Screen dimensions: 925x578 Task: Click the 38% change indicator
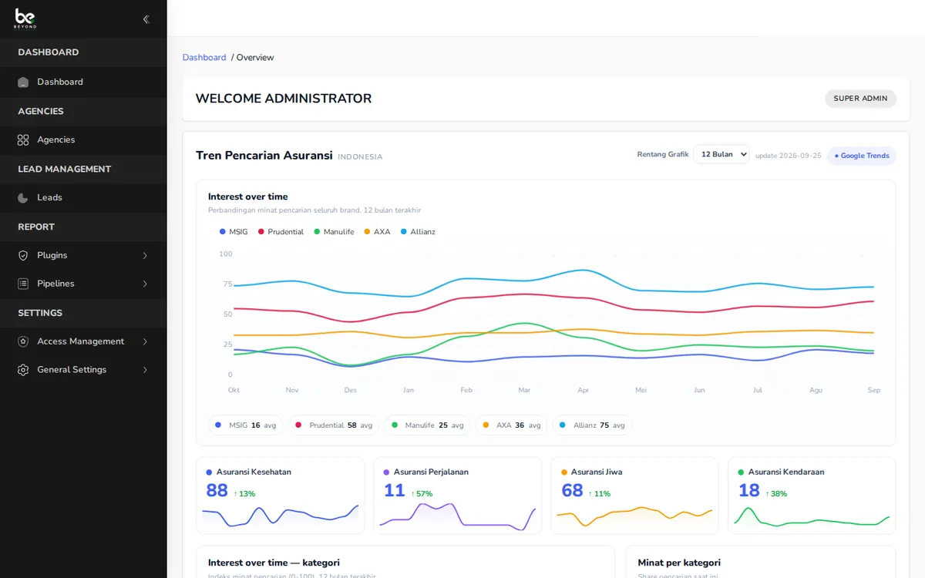click(x=776, y=494)
